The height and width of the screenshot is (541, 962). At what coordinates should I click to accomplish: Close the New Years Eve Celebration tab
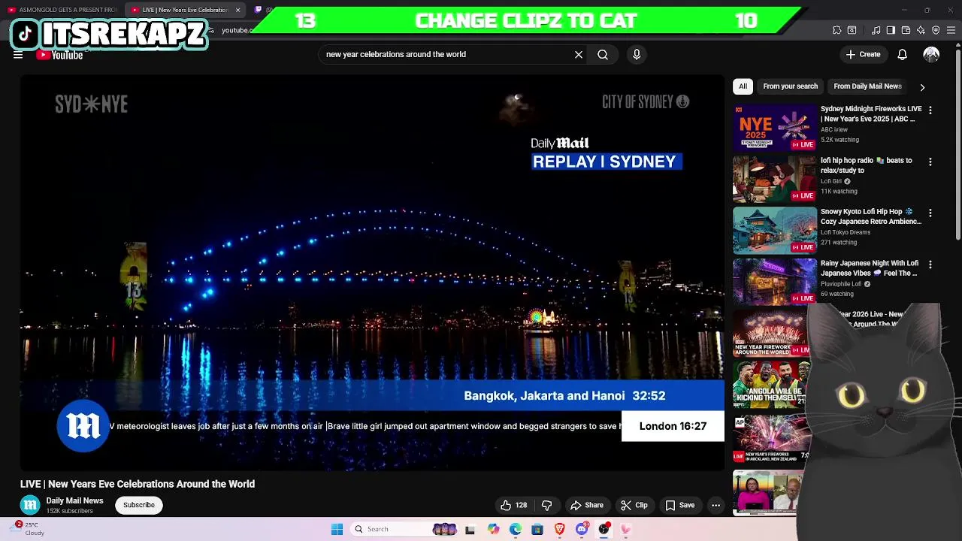237,10
